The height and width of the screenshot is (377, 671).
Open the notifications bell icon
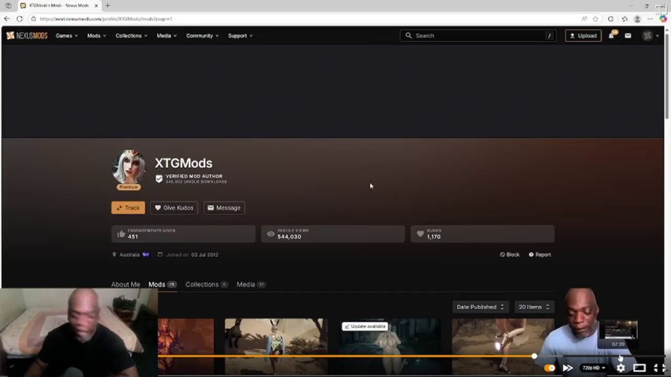(x=612, y=36)
